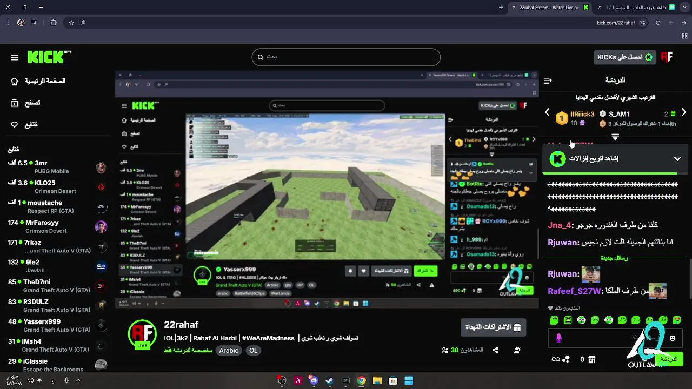Open the Windows Start menu
The image size is (692, 389).
409,380
